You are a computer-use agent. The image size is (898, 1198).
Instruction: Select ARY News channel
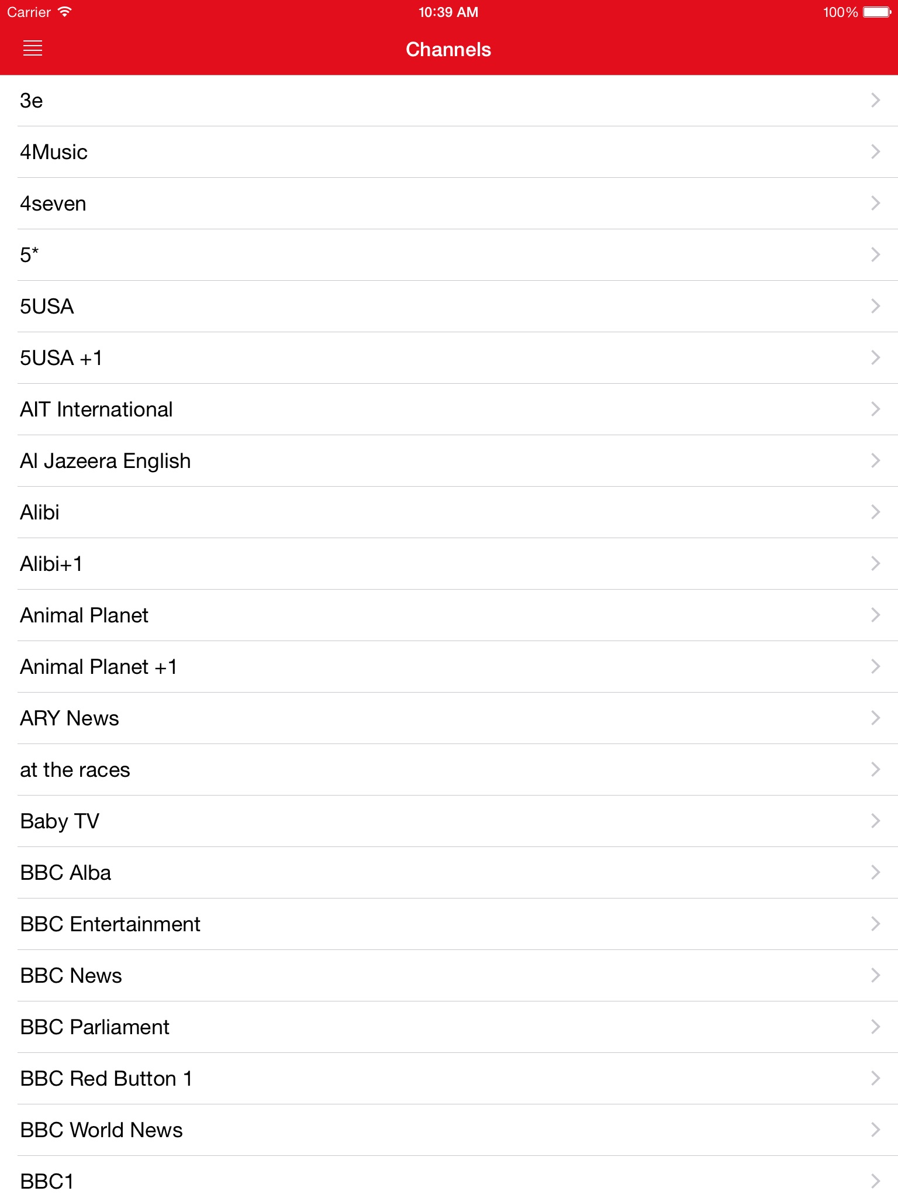point(70,718)
